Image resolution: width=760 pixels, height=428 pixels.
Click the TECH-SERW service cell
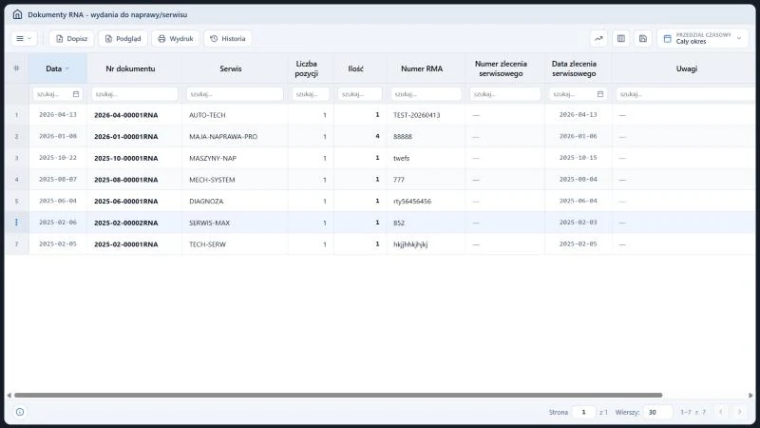click(207, 244)
